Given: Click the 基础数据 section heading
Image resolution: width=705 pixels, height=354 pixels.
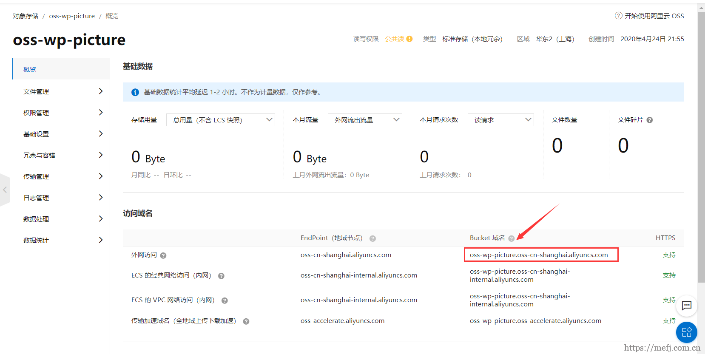Looking at the screenshot, I should (x=138, y=66).
